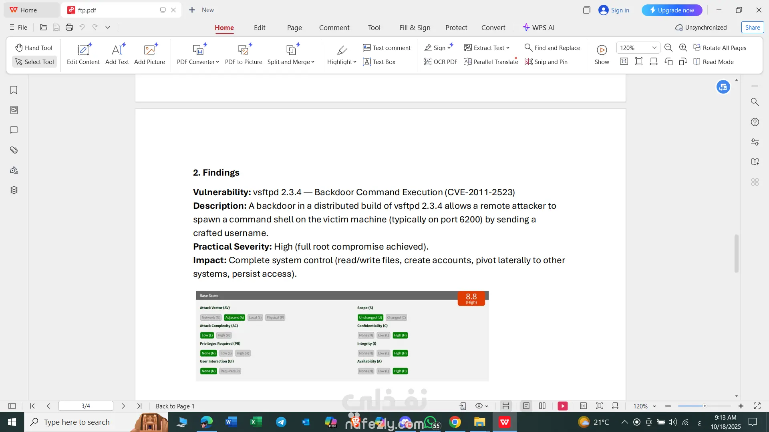769x432 pixels.
Task: Open the Protect ribbon tab
Action: (x=456, y=28)
